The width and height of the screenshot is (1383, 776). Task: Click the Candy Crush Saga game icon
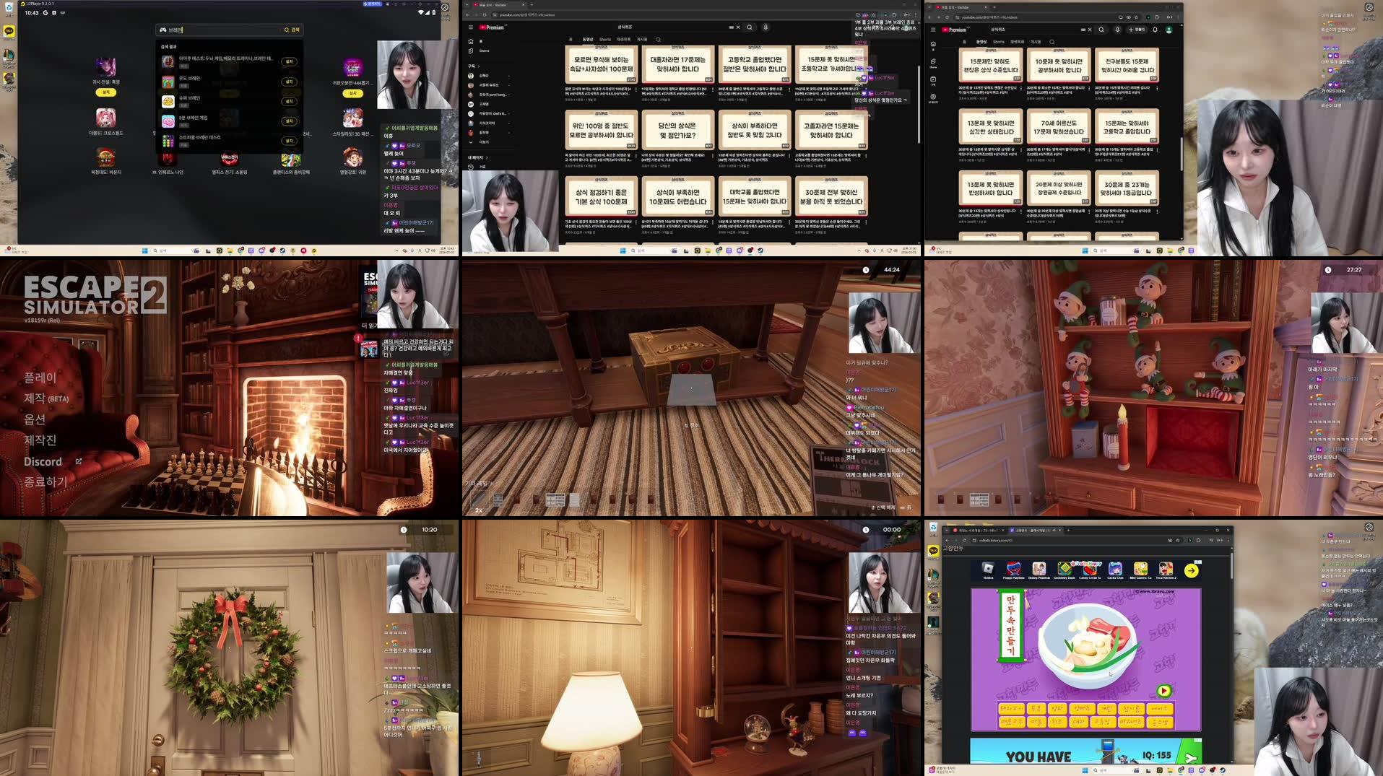(1089, 570)
